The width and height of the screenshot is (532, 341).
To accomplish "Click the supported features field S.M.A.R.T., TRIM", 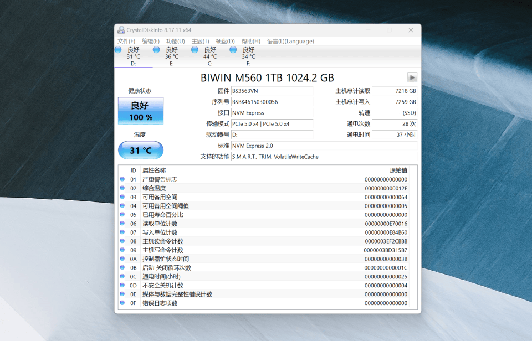I will [324, 157].
